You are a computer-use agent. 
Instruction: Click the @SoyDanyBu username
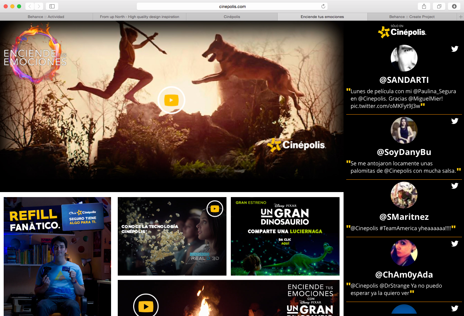tap(404, 152)
